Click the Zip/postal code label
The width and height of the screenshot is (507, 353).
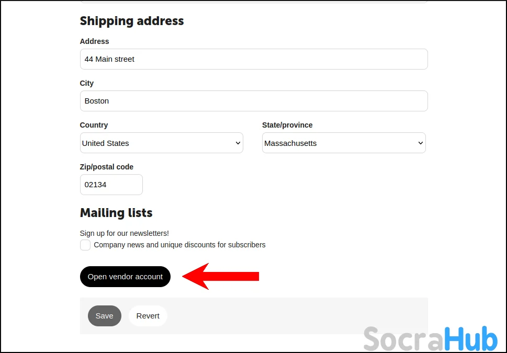107,167
